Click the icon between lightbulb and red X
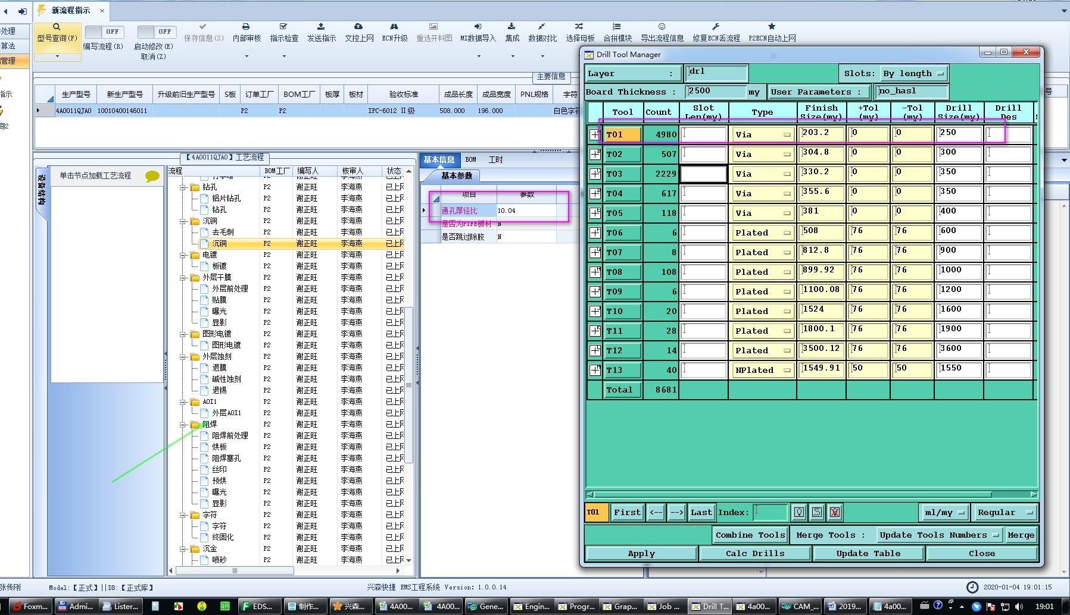This screenshot has height=615, width=1070. click(x=817, y=512)
